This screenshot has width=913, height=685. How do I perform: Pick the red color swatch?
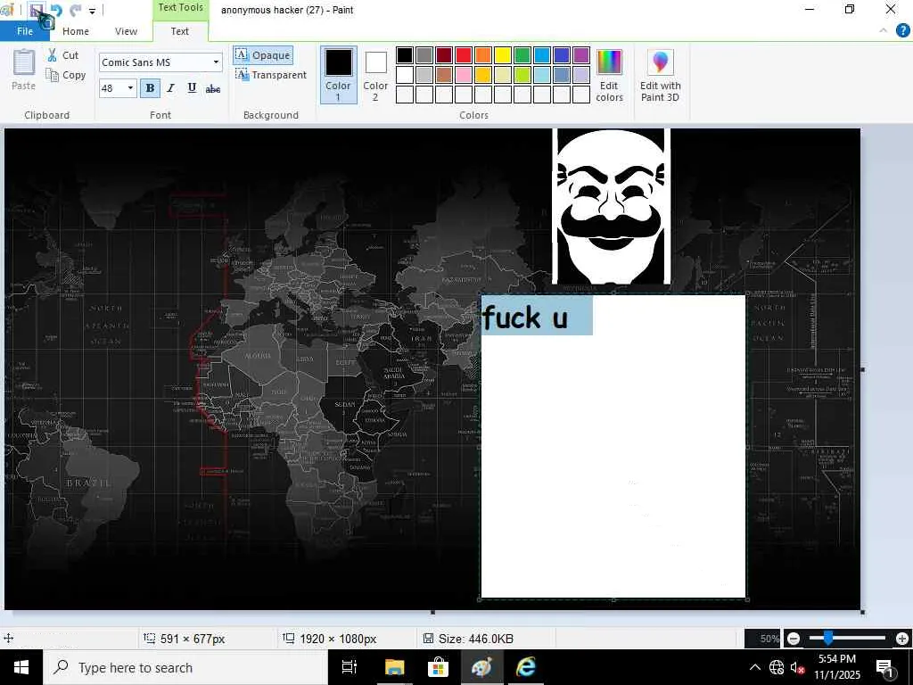[464, 55]
